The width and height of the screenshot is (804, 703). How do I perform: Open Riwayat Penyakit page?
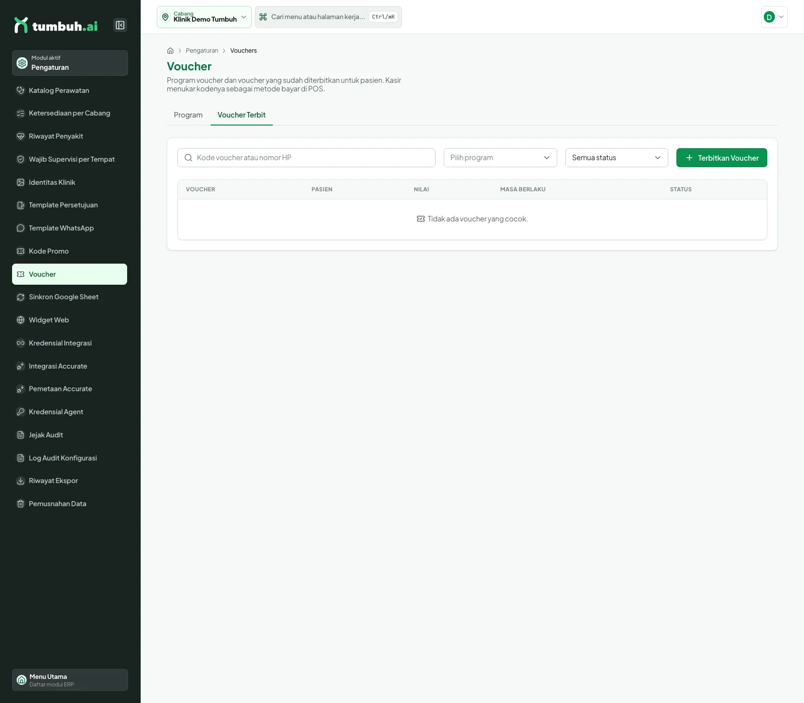pyautogui.click(x=69, y=136)
